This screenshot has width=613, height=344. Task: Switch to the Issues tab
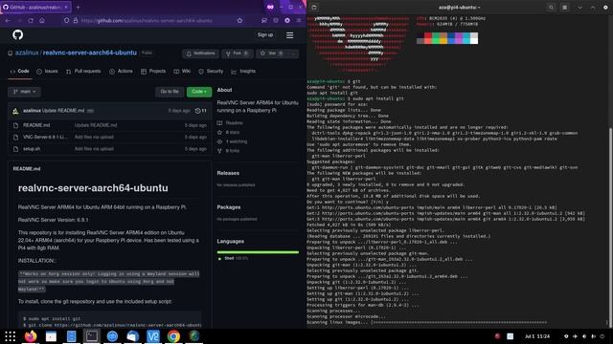coord(47,72)
